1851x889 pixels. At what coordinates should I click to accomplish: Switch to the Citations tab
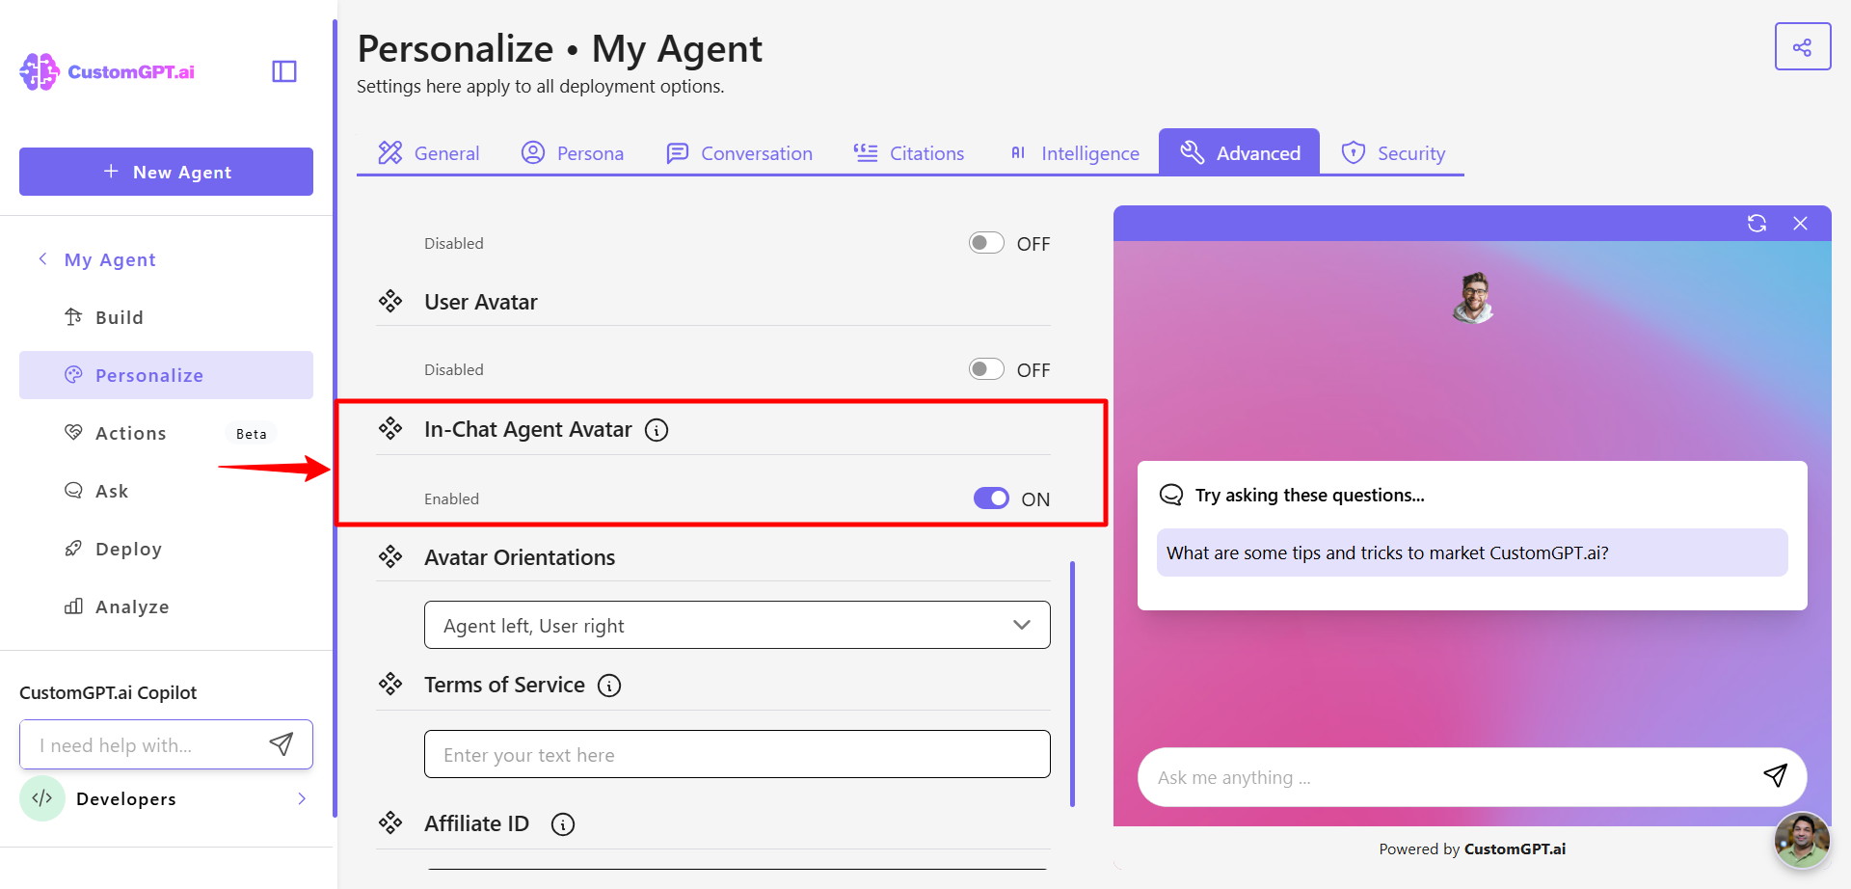[909, 152]
